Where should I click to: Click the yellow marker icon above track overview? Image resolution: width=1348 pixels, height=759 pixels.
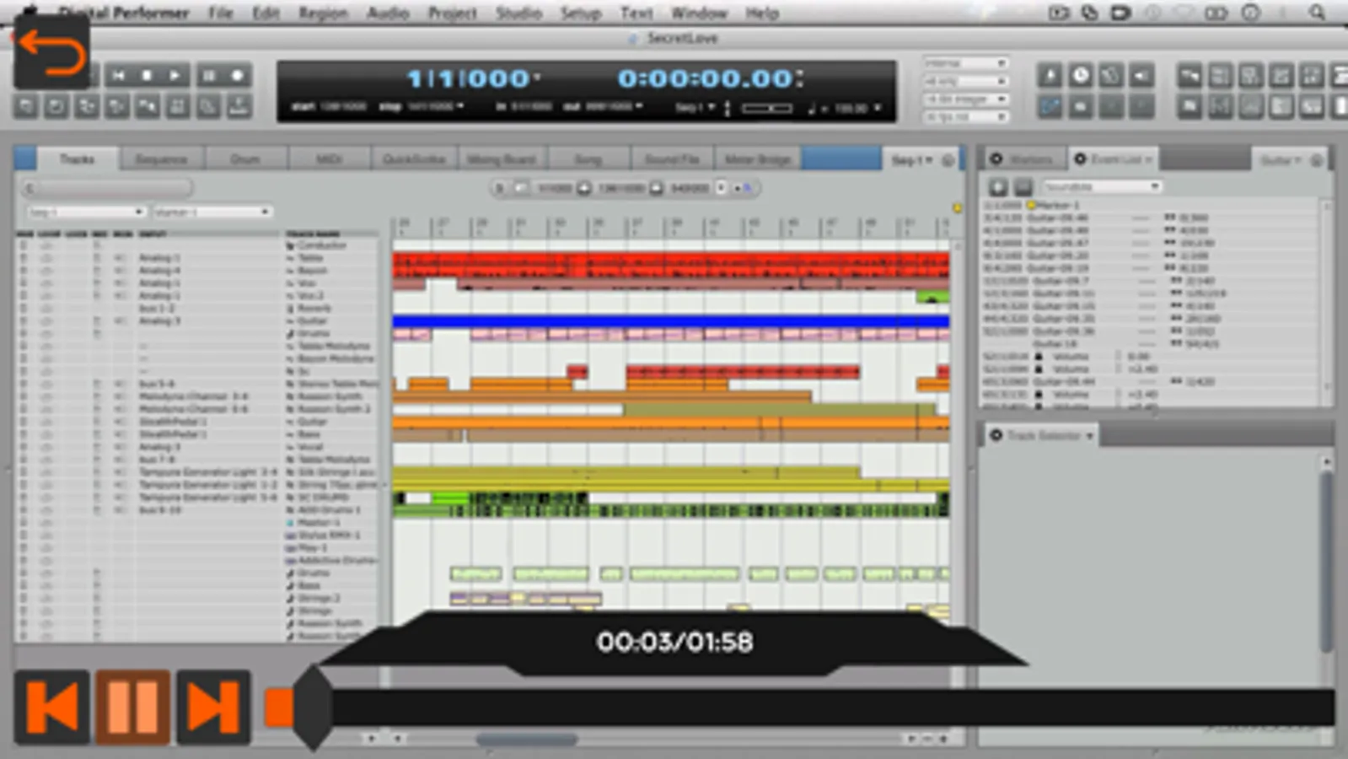point(957,207)
